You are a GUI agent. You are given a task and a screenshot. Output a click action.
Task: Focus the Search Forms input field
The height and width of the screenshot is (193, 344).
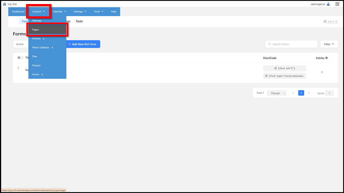click(x=291, y=44)
